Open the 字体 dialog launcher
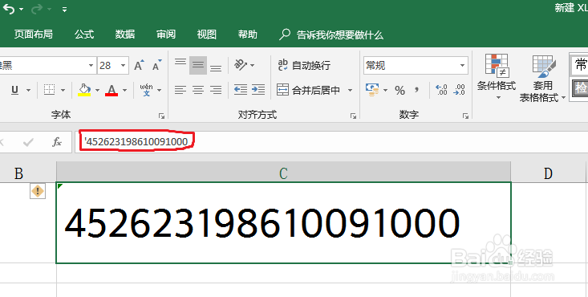Viewport: 588px width, 297px height. coord(161,116)
